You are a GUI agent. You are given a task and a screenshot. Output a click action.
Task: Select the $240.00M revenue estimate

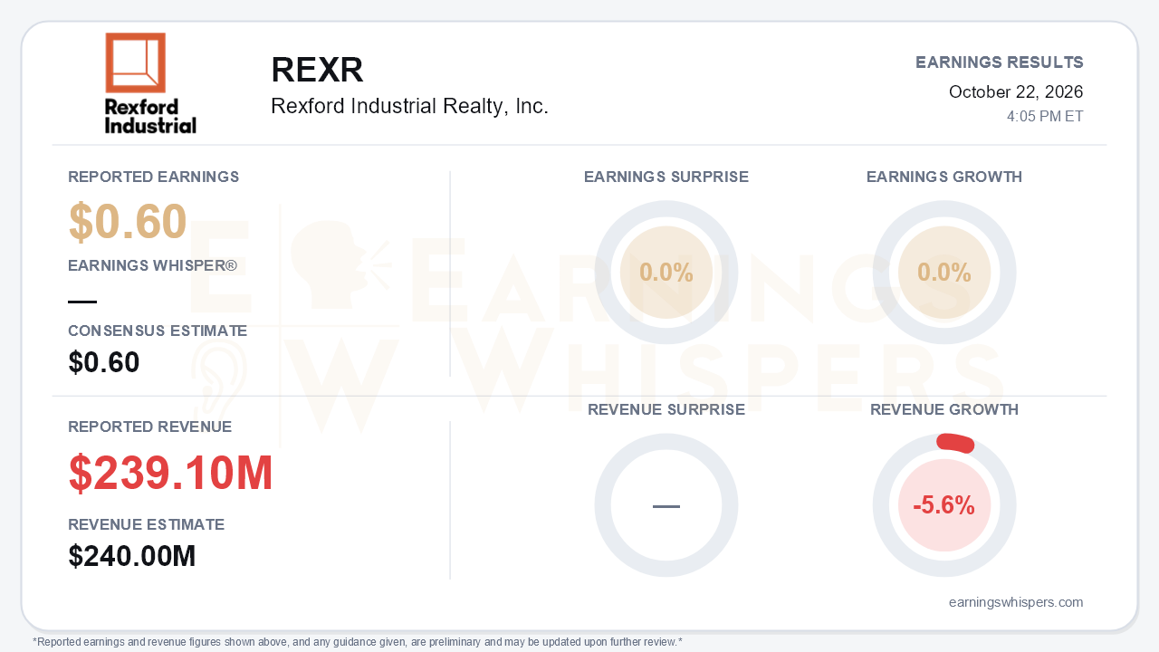(x=132, y=556)
